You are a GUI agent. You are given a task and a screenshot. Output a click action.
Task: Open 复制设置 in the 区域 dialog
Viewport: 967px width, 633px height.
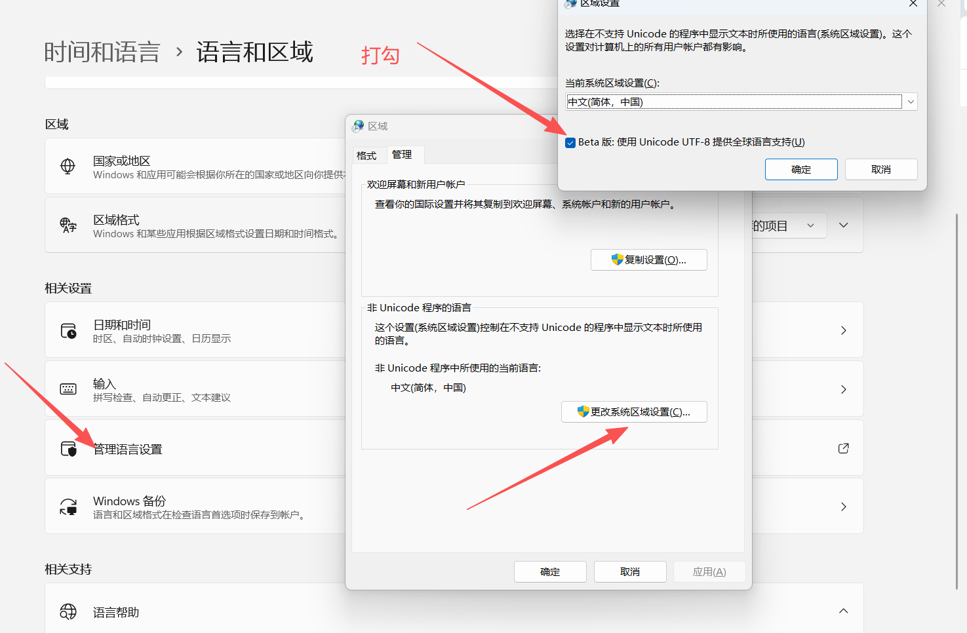(649, 259)
